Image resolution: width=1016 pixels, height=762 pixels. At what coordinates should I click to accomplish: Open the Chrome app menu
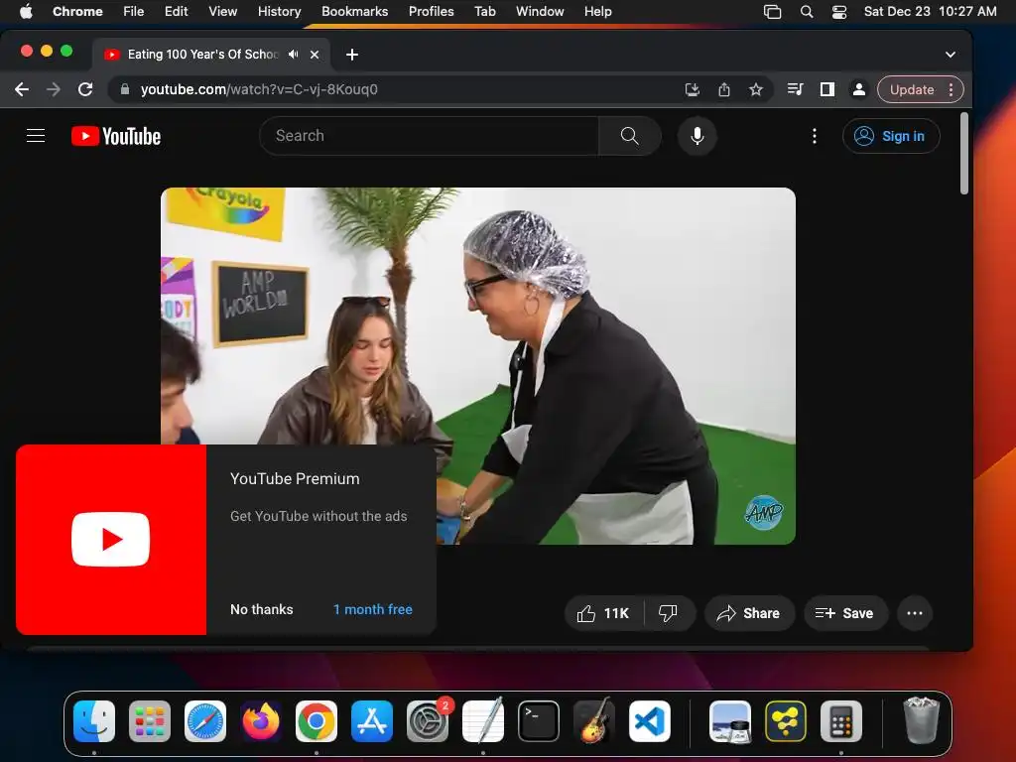77,12
